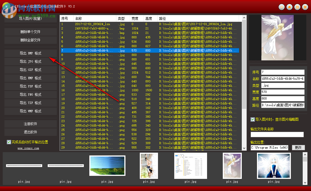
Task: Select the file explorer screenshot thumbnail
Action: [191, 166]
